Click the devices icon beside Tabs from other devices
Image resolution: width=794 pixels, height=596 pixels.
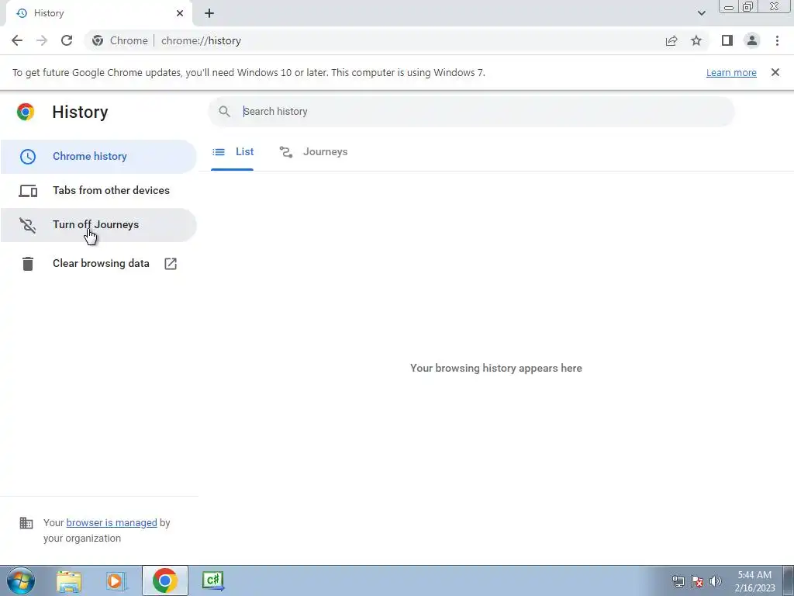tap(28, 191)
